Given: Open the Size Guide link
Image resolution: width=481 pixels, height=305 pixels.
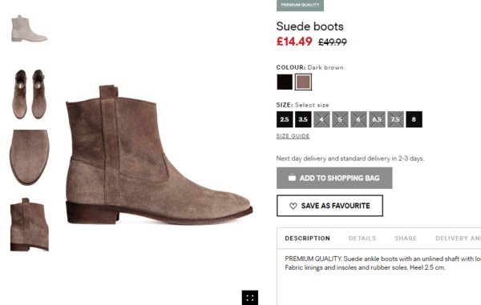Looking at the screenshot, I should 293,136.
